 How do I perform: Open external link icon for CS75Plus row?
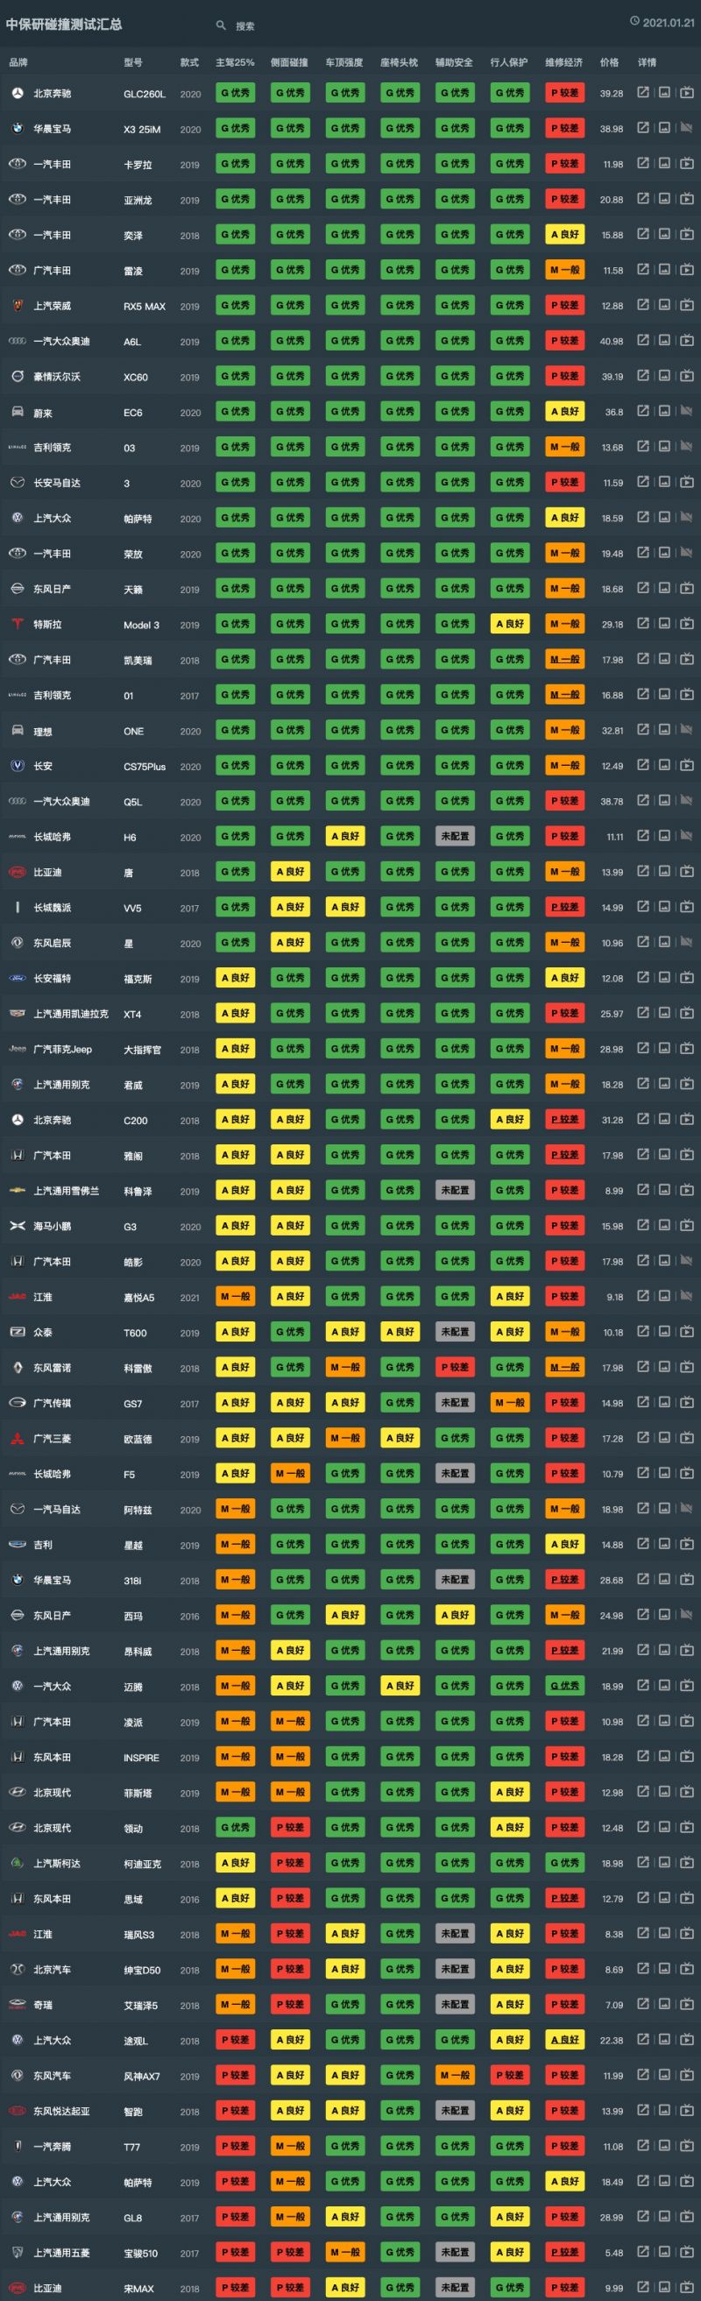point(643,766)
